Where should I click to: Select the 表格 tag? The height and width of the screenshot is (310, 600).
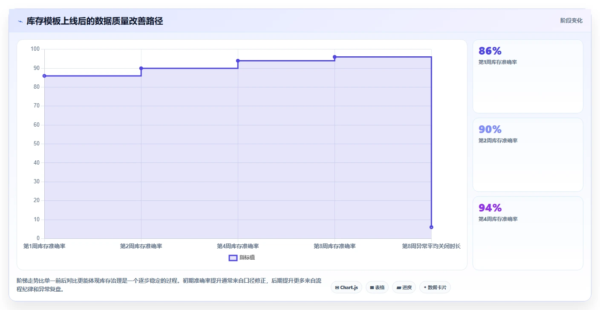(x=377, y=287)
